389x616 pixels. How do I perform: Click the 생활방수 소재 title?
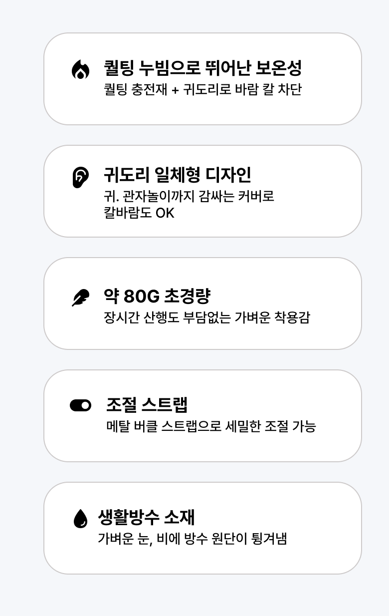click(x=146, y=517)
